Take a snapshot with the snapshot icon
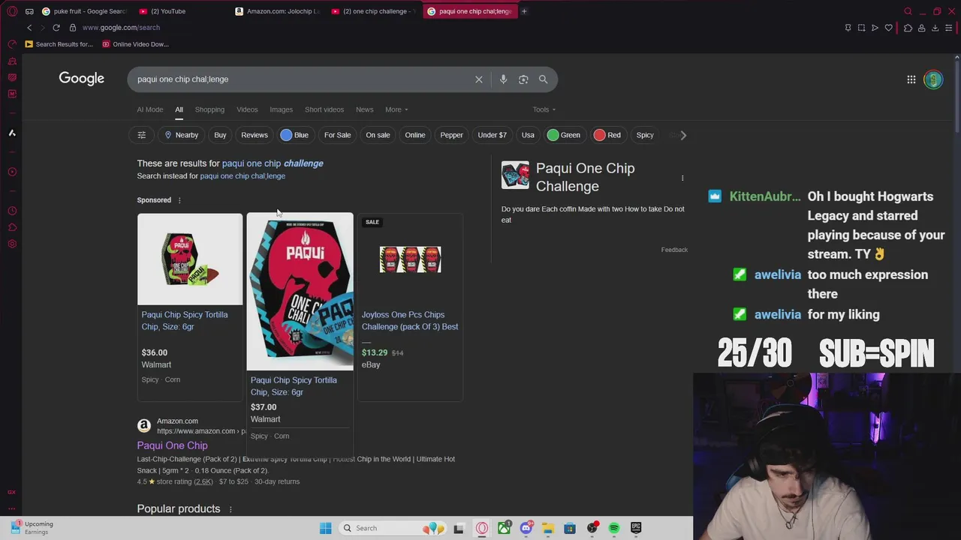The width and height of the screenshot is (961, 540). pyautogui.click(x=861, y=28)
